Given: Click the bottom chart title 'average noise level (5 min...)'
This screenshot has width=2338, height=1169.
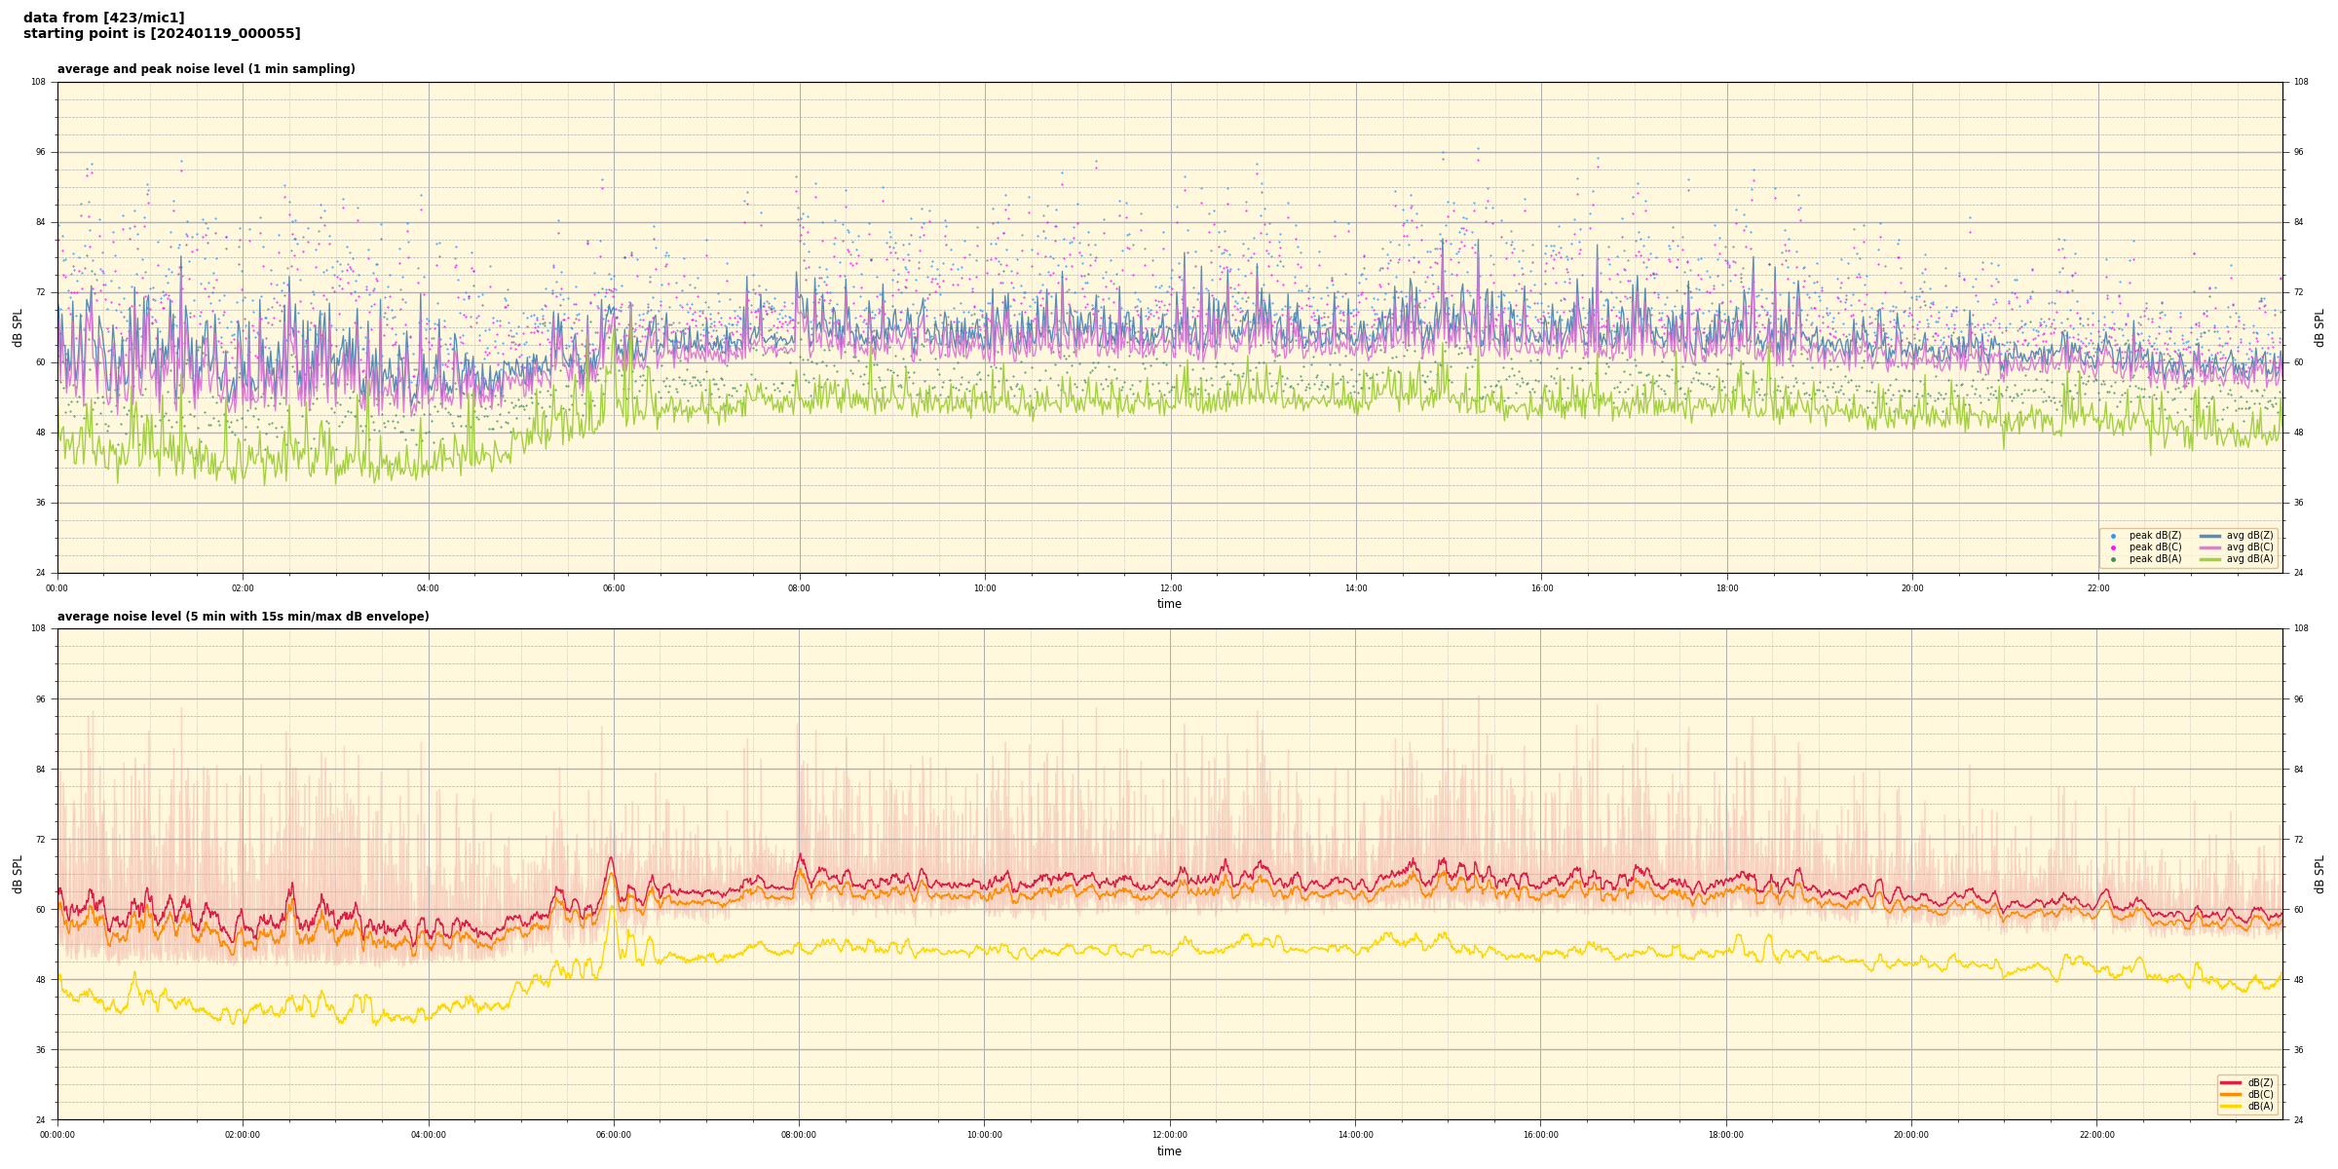Looking at the screenshot, I should click(243, 617).
